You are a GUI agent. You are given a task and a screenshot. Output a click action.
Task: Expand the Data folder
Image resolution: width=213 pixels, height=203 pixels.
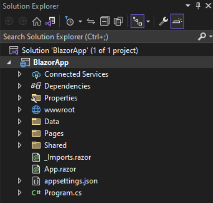point(19,122)
